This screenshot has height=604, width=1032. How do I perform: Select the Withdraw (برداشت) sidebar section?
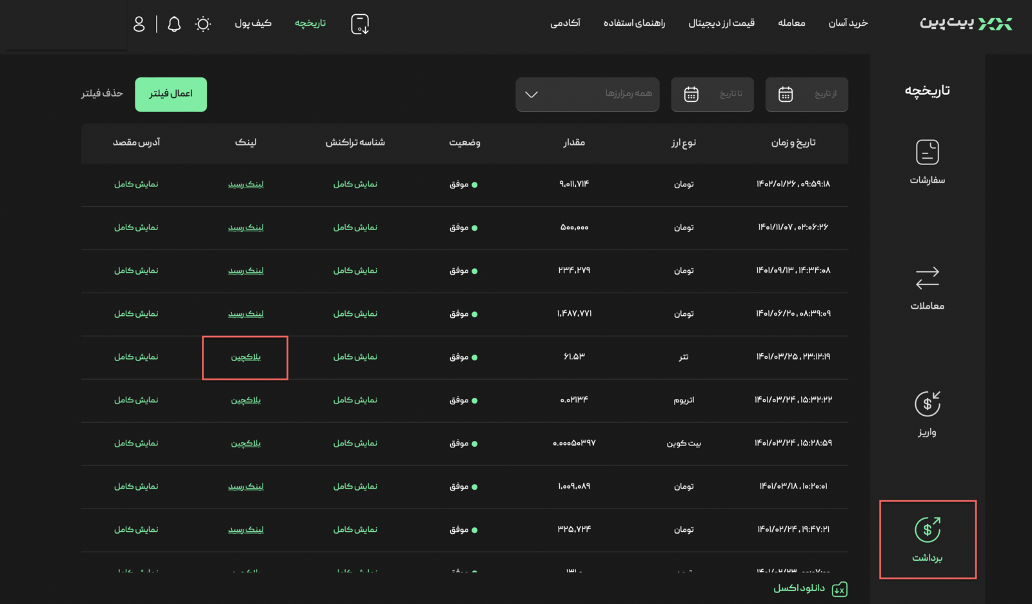pos(927,540)
